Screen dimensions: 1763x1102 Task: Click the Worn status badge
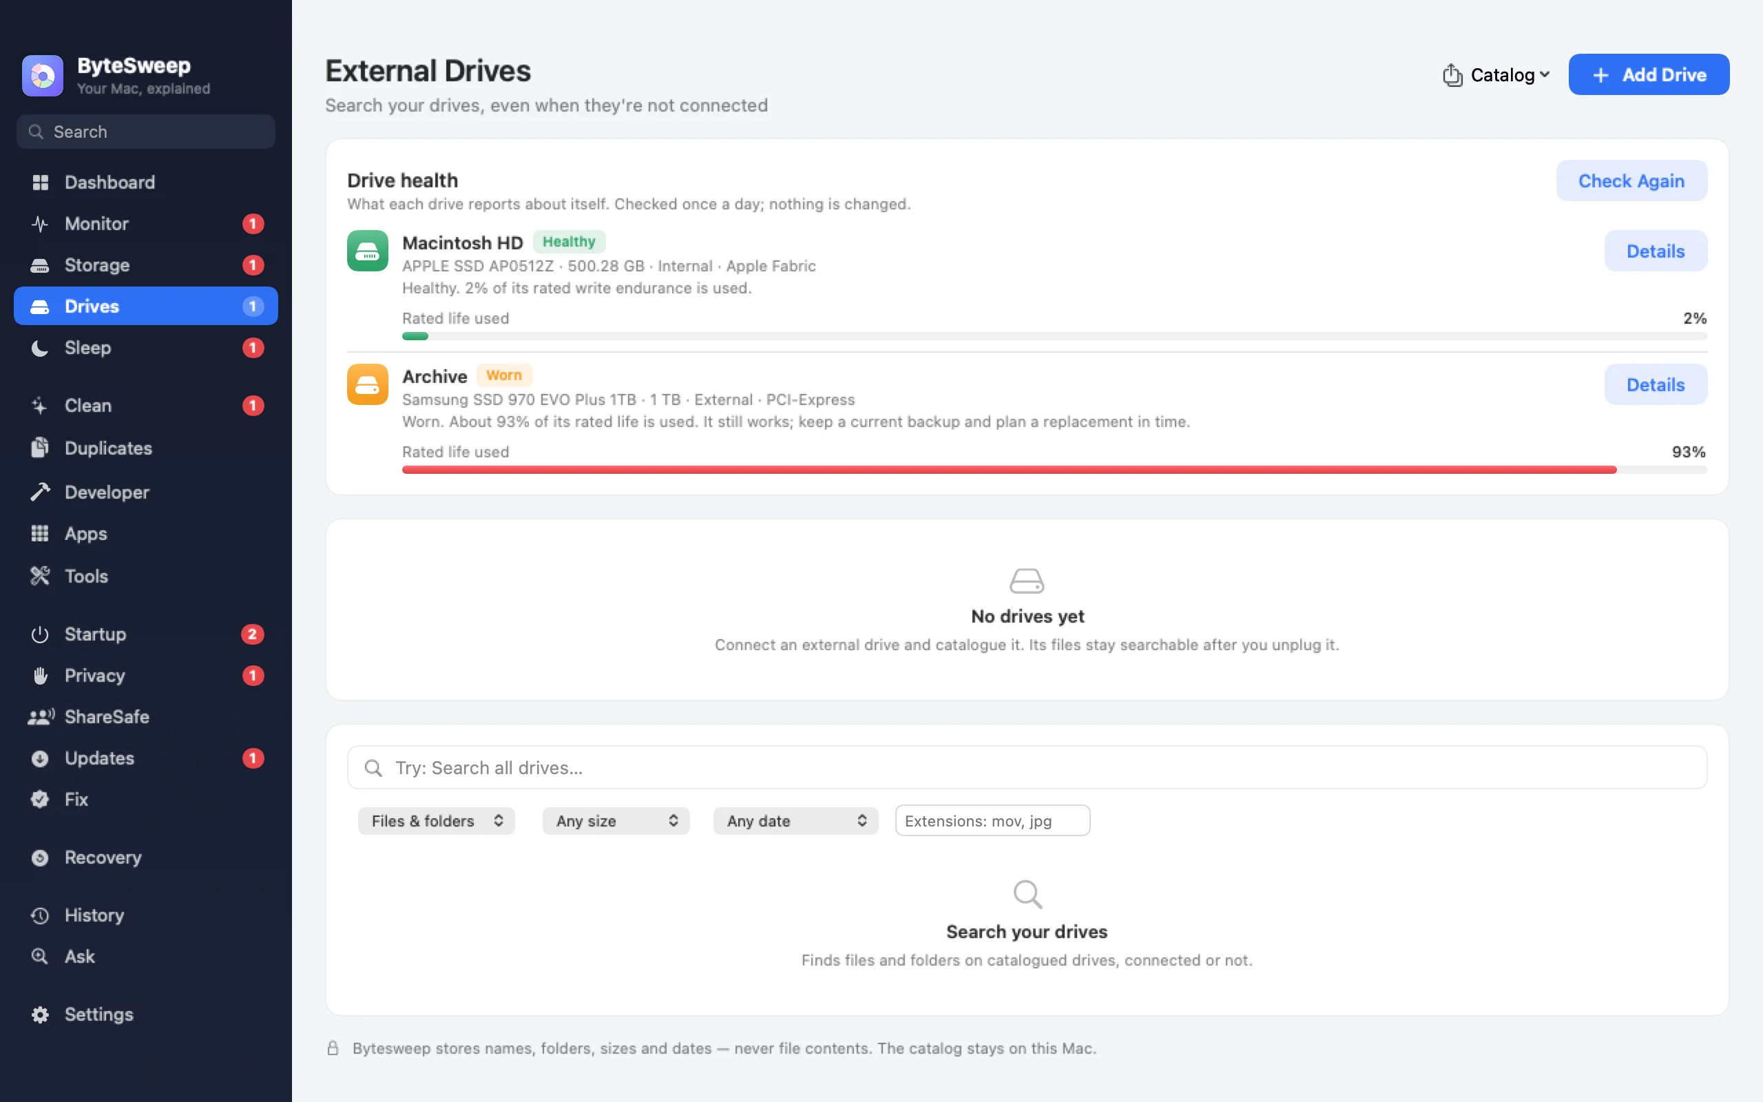coord(504,375)
